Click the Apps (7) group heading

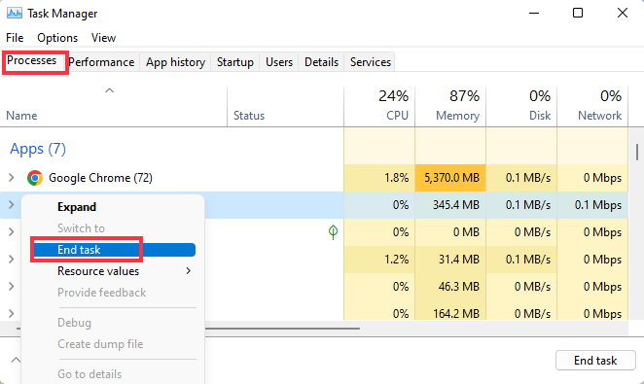click(x=38, y=149)
